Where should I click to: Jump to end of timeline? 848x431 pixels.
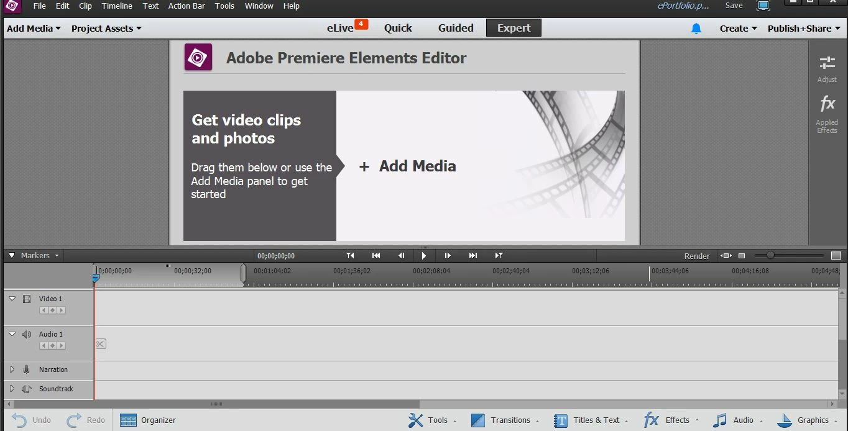[473, 255]
